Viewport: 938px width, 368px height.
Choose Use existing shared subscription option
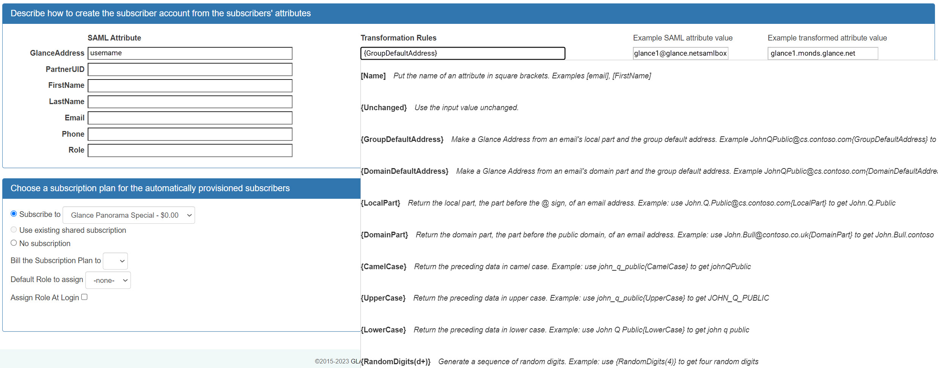(x=14, y=230)
